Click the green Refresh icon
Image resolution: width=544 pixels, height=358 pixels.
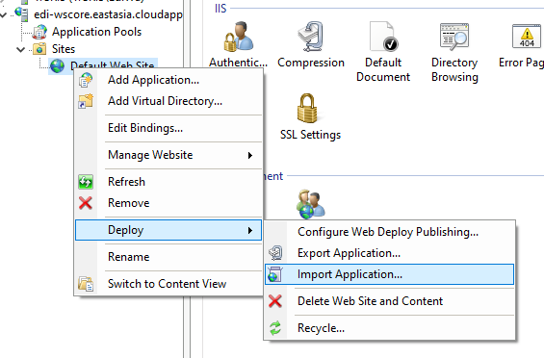click(x=86, y=182)
